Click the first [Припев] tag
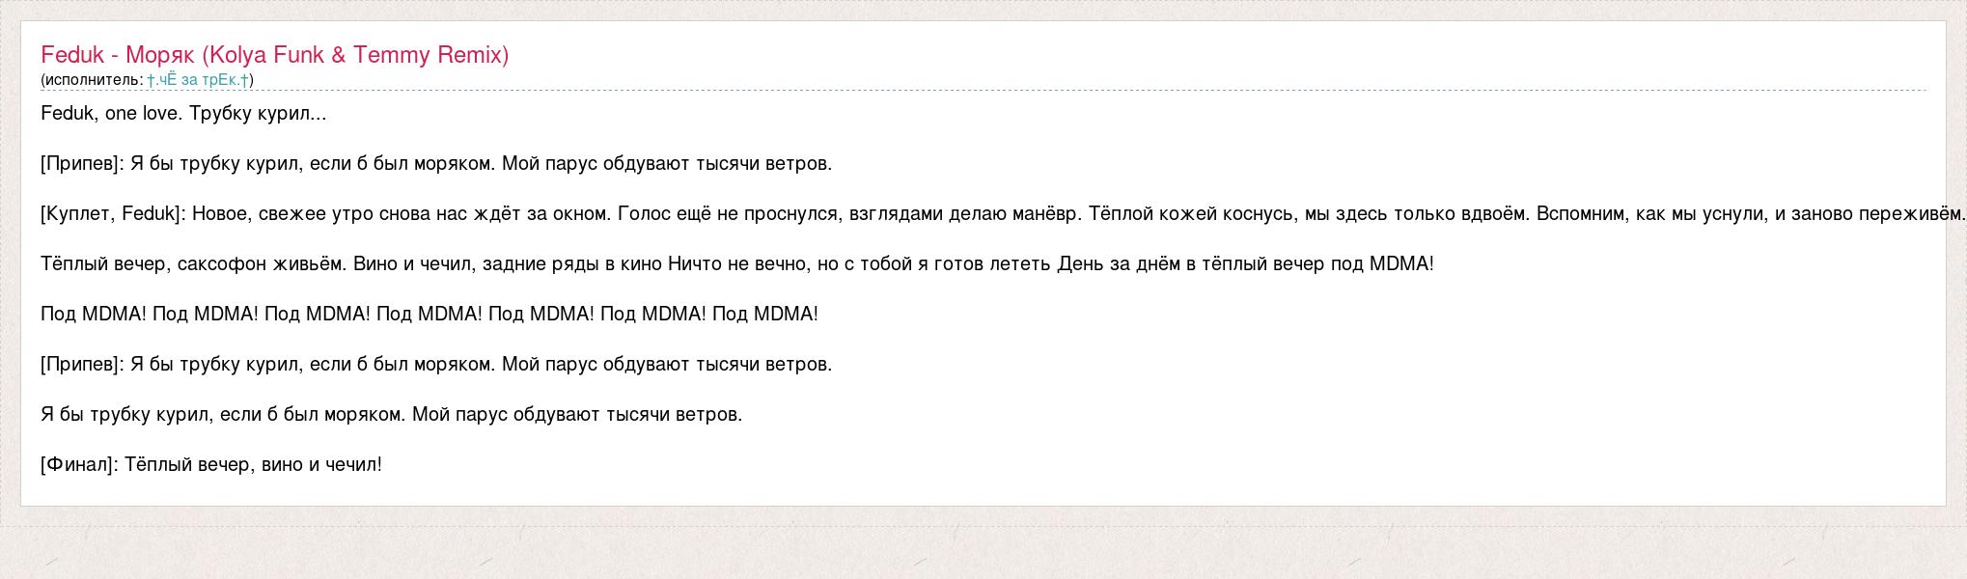Viewport: 1967px width, 579px height. pyautogui.click(x=82, y=164)
